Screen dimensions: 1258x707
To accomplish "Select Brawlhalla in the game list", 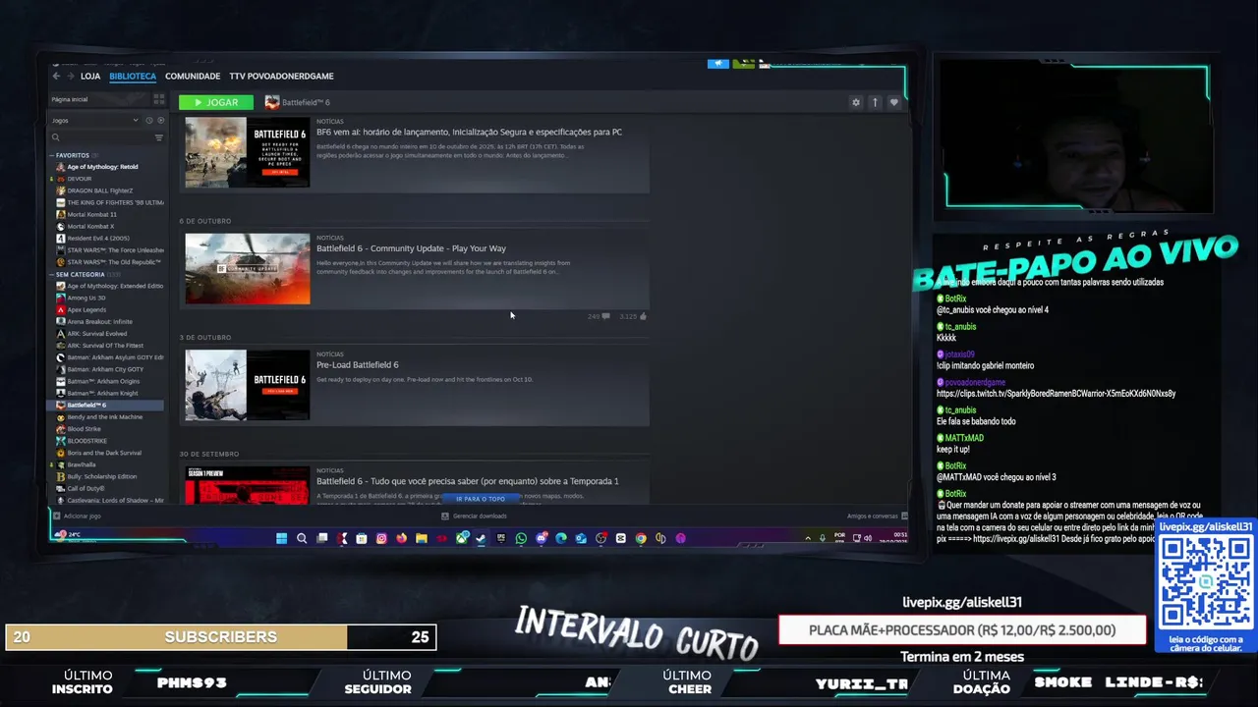I will click(82, 464).
